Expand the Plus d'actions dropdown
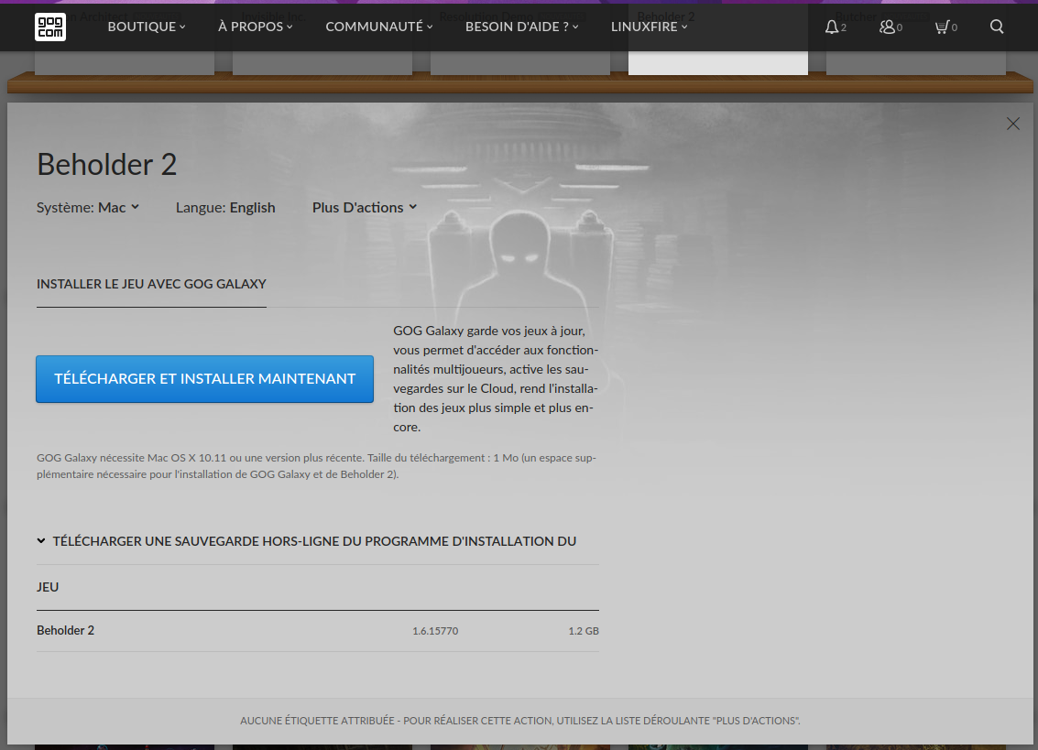The width and height of the screenshot is (1038, 750). coord(364,207)
